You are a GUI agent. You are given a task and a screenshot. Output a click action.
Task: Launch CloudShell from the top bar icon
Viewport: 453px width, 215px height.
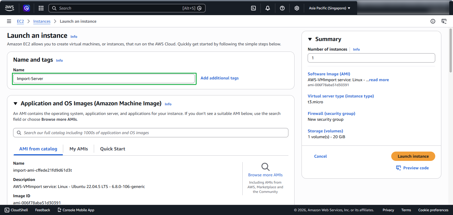tap(253, 8)
